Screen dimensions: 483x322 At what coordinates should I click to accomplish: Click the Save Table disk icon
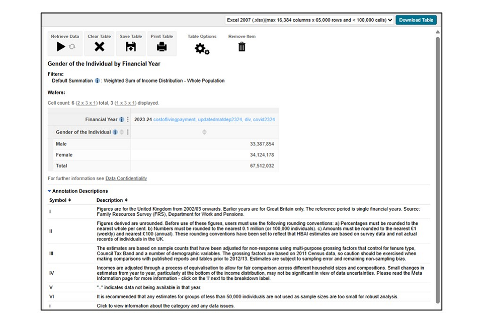(x=131, y=47)
